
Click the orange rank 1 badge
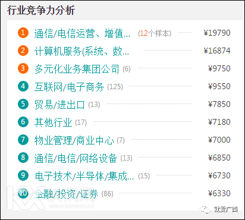pos(23,33)
